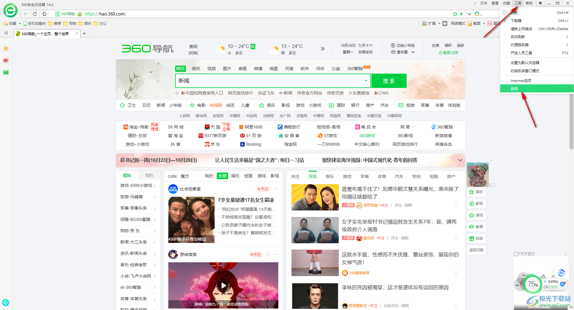Click 切换少年版 toggle link
574x310 pixels.
[x=403, y=46]
